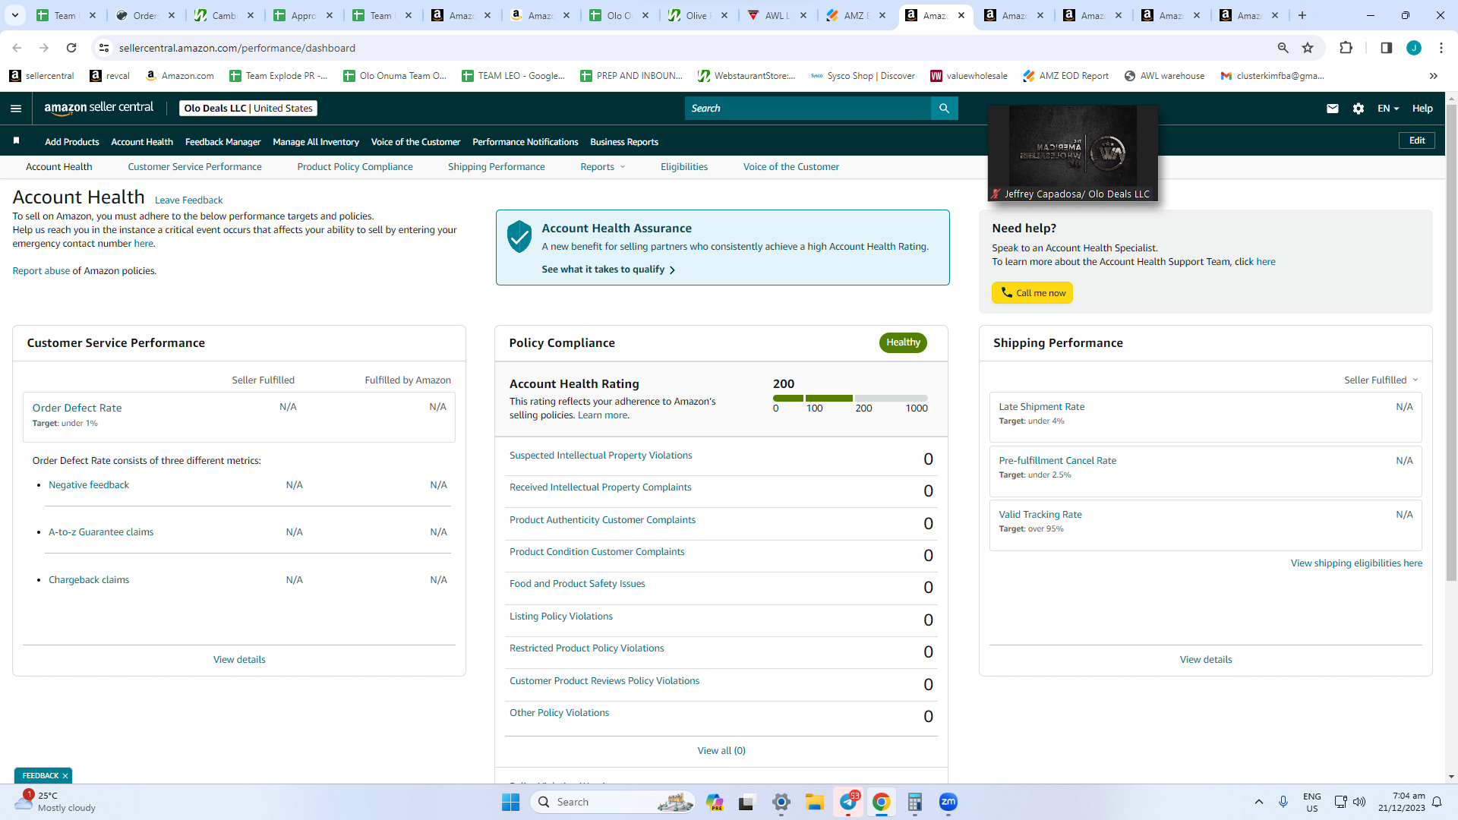
Task: Expand the EN language dropdown
Action: tap(1388, 109)
